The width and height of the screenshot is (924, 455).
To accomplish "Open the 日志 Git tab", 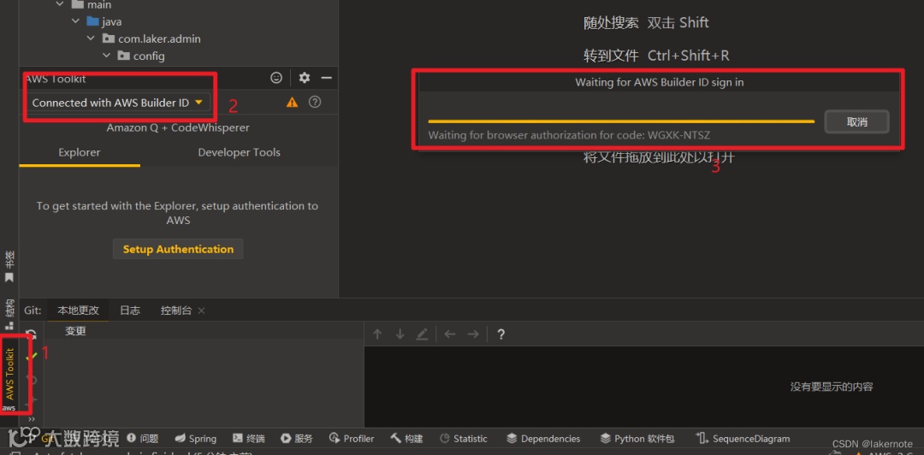I will (x=130, y=310).
